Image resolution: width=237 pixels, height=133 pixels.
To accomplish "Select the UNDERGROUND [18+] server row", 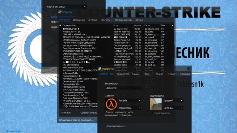I will pyautogui.click(x=115, y=54).
